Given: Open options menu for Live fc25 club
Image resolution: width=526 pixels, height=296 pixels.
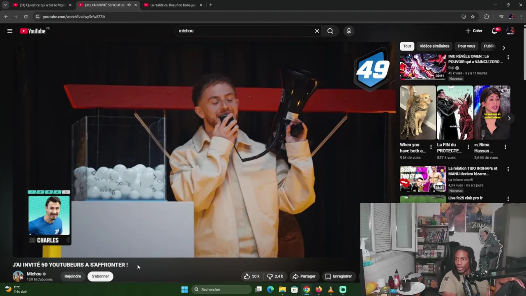Looking at the screenshot, I should tap(508, 199).
